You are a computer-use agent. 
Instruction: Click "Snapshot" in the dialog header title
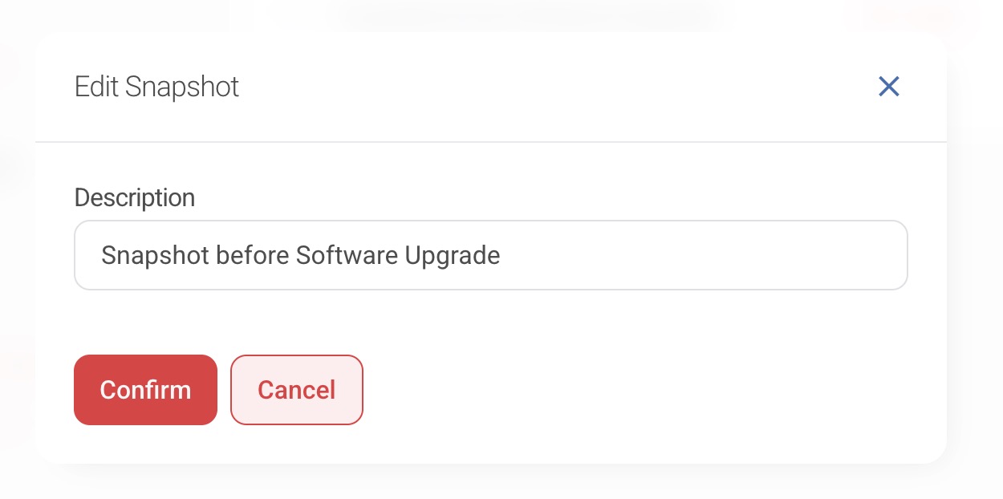point(182,87)
